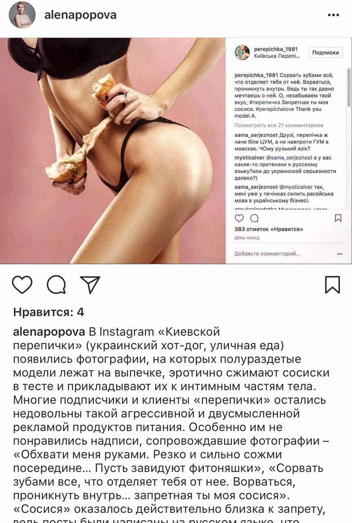
Task: Tap the small heart icon in the embedded post
Action: point(239,218)
